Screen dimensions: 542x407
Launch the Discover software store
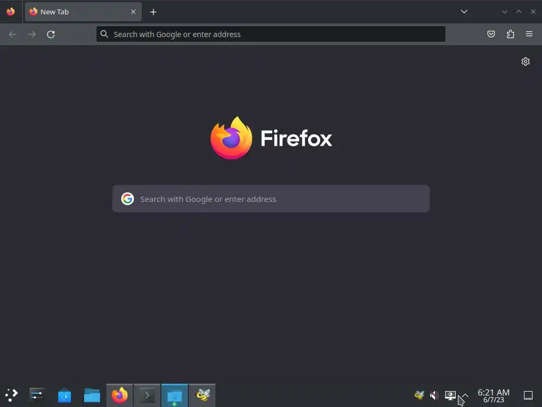(x=64, y=395)
